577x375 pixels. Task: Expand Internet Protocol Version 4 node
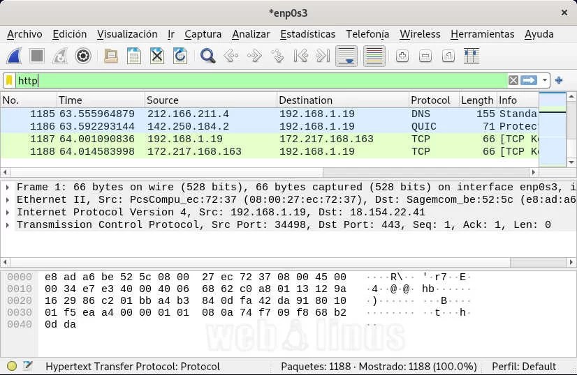pos(8,213)
